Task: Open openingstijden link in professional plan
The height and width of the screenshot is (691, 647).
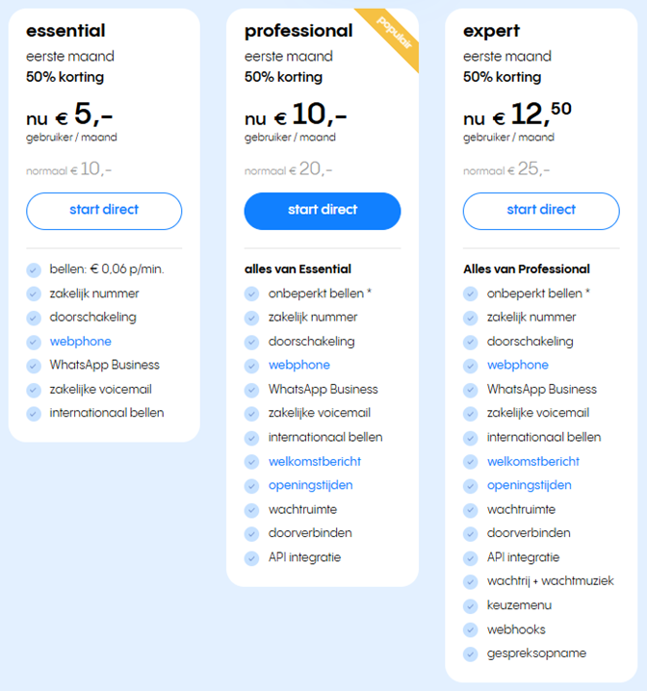Action: tap(311, 485)
